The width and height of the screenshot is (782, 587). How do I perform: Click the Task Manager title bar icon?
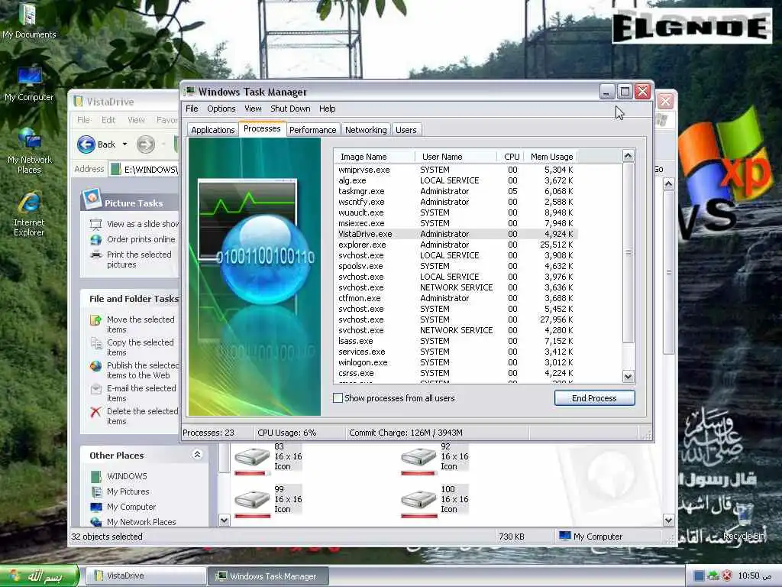coord(189,92)
